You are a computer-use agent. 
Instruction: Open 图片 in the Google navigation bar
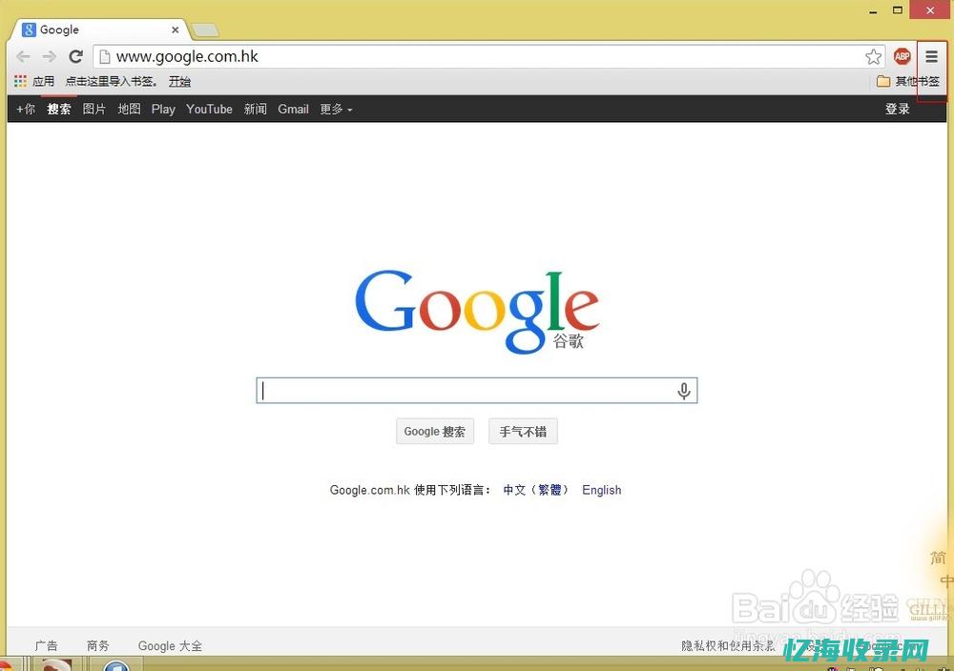(x=94, y=109)
